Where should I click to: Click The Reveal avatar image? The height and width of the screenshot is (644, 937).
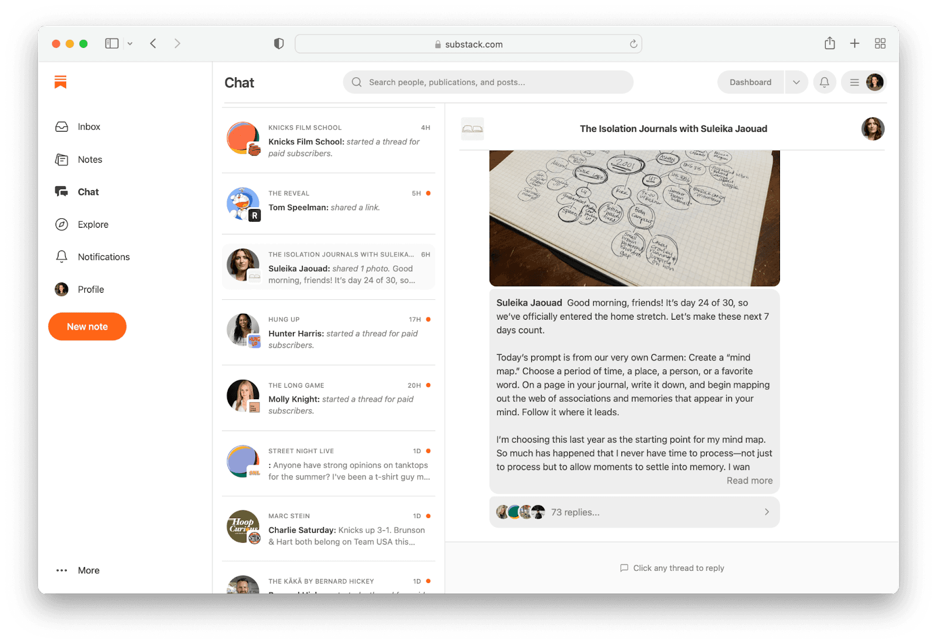tap(243, 204)
